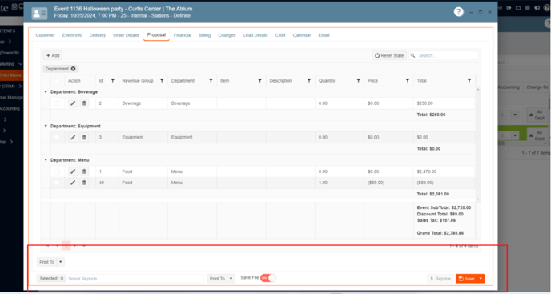
Task: Check the box for Beverage row Id 2
Action: 57,103
